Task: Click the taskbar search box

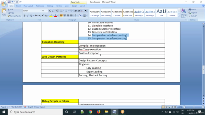Action: point(35,112)
